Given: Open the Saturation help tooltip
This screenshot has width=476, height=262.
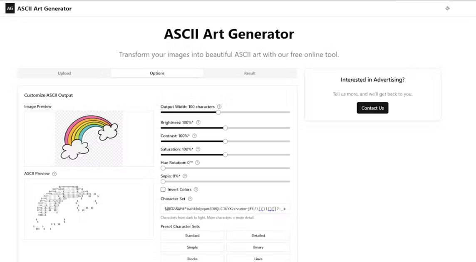Looking at the screenshot, I should pyautogui.click(x=198, y=149).
